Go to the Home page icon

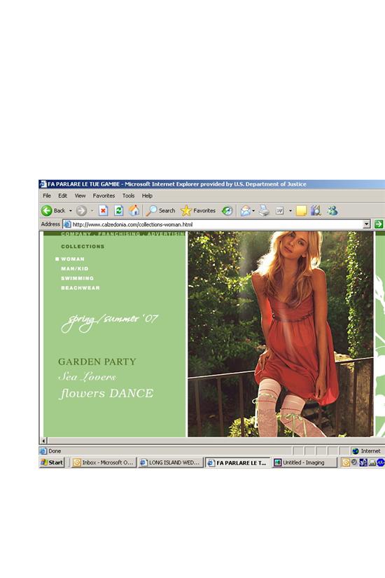point(134,211)
